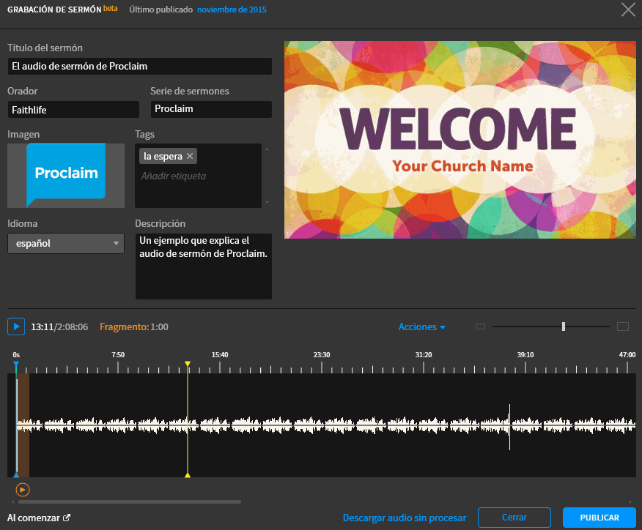Screen dimensions: 642x530
Task: Click the 23:30 ruler time label
Action: point(322,354)
